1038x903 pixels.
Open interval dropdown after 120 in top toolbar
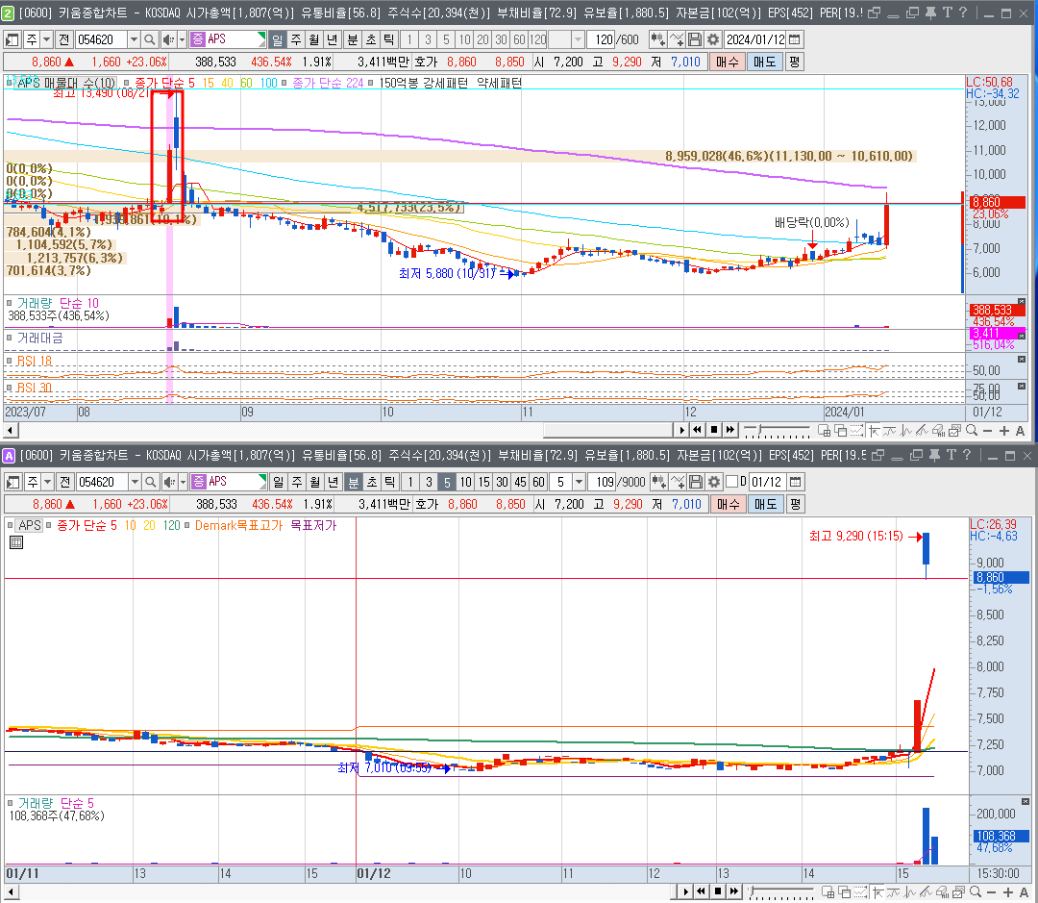(x=578, y=39)
